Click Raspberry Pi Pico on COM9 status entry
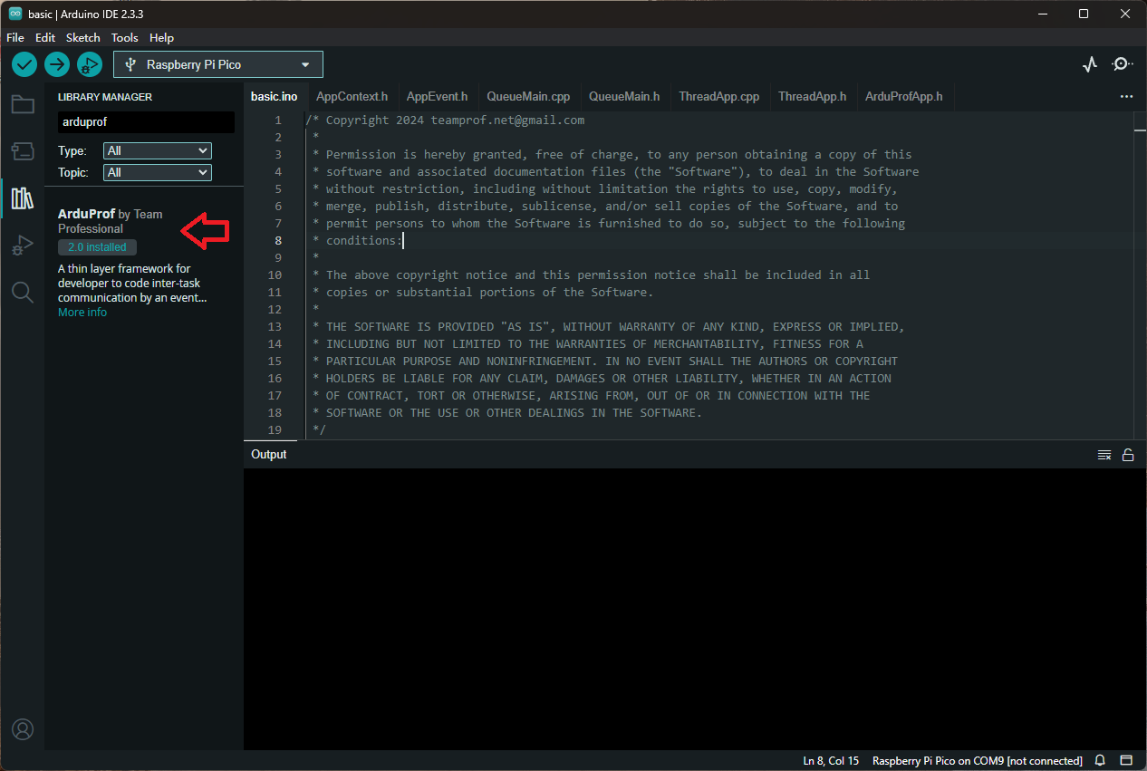This screenshot has height=771, width=1147. [x=978, y=761]
